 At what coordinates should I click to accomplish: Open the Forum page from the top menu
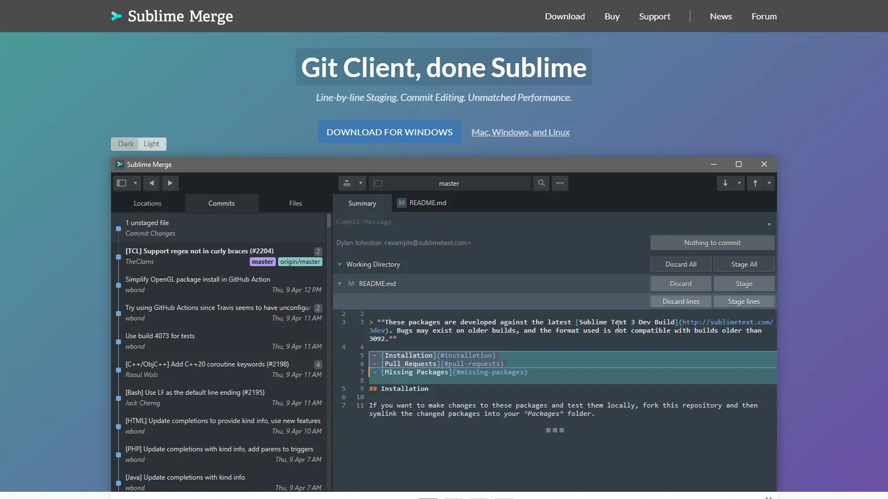tap(764, 16)
